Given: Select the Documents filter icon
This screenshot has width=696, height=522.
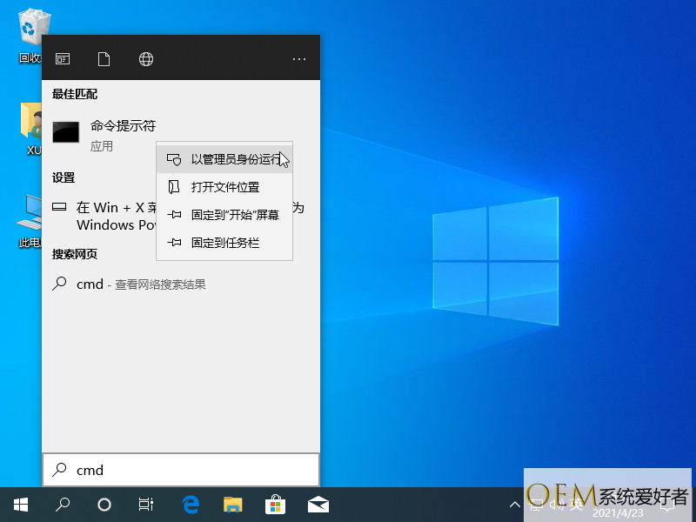Looking at the screenshot, I should click(104, 59).
